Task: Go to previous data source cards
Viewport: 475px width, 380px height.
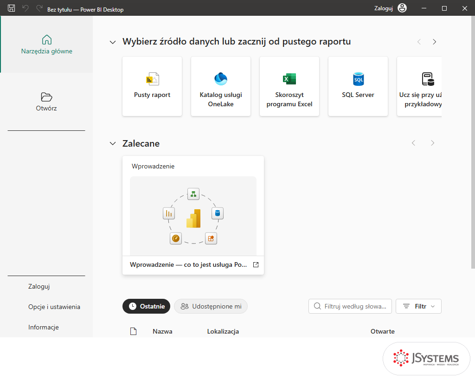Action: (x=419, y=42)
